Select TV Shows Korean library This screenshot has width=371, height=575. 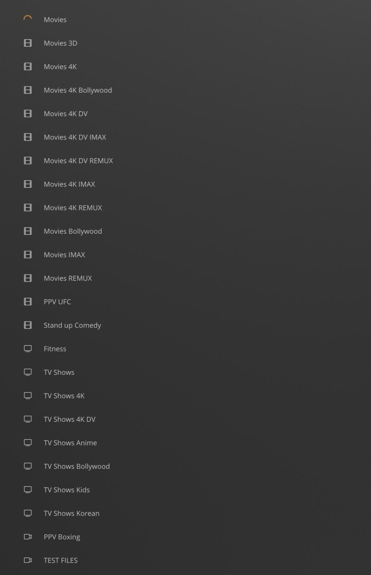(71, 513)
